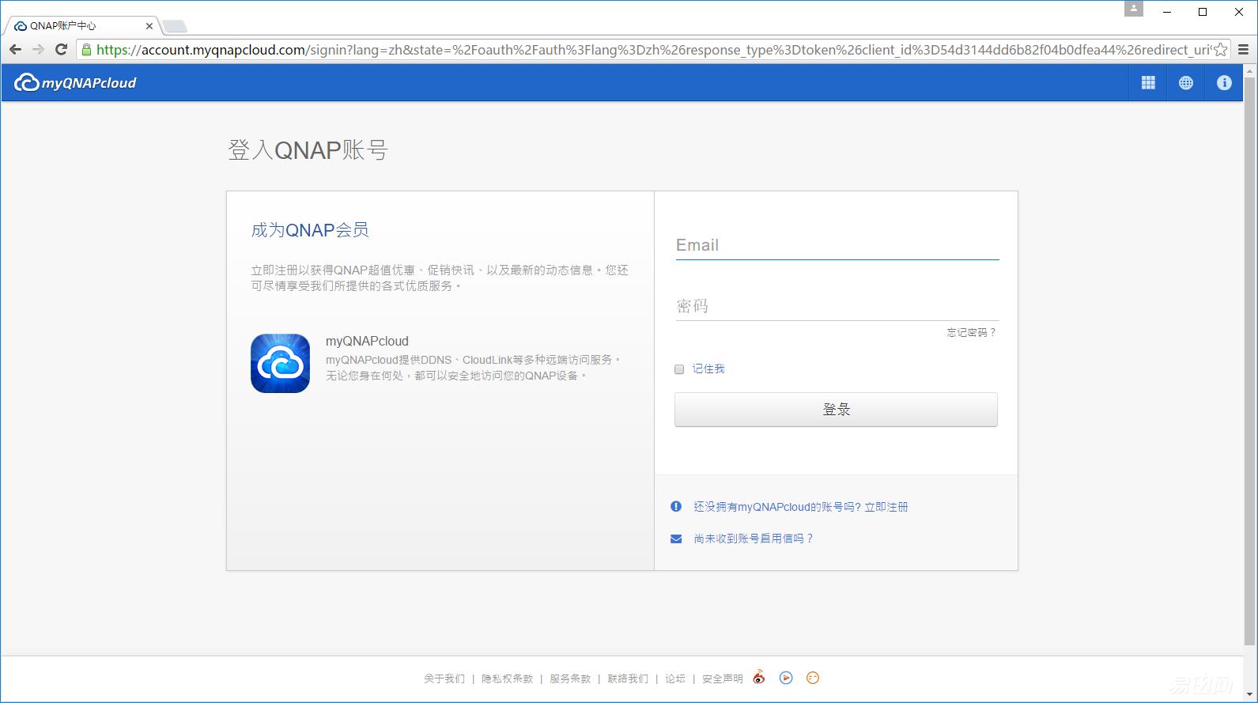The height and width of the screenshot is (703, 1258).
Task: Click the 记住我 label text
Action: click(x=708, y=369)
